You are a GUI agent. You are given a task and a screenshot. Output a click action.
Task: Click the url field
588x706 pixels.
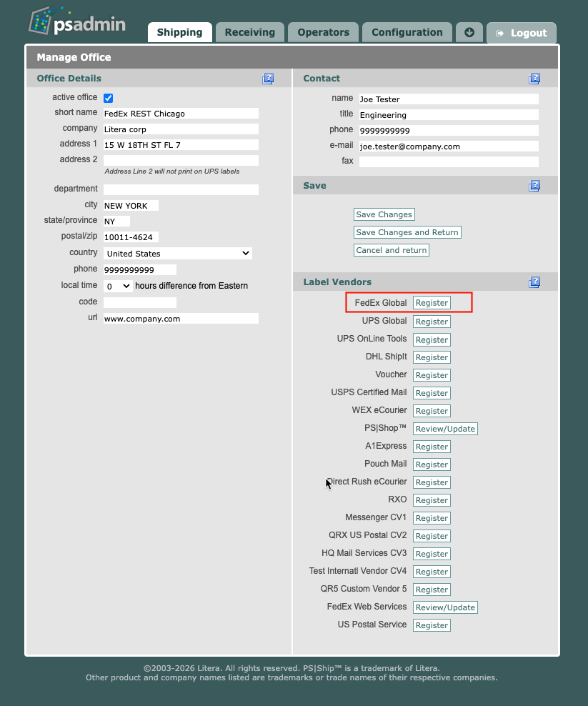coord(181,318)
